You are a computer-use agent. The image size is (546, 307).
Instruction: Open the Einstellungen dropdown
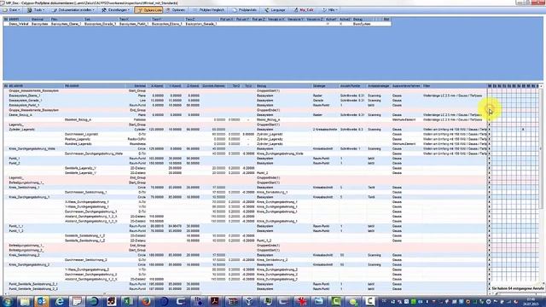click(115, 10)
